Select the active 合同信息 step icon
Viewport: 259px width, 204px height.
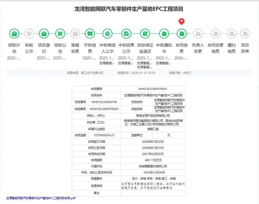coord(182,34)
